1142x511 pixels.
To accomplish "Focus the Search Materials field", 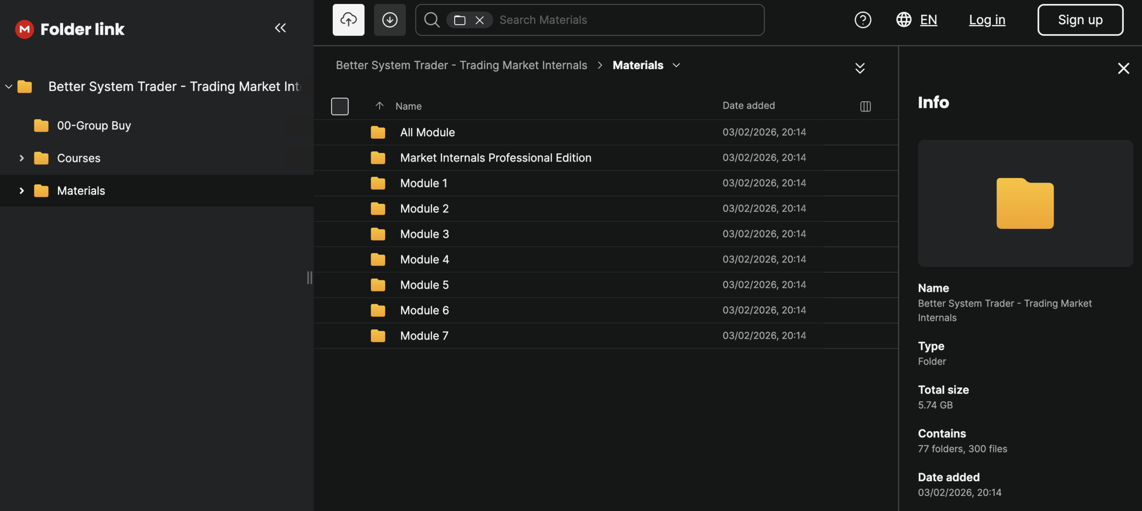I will tap(625, 20).
